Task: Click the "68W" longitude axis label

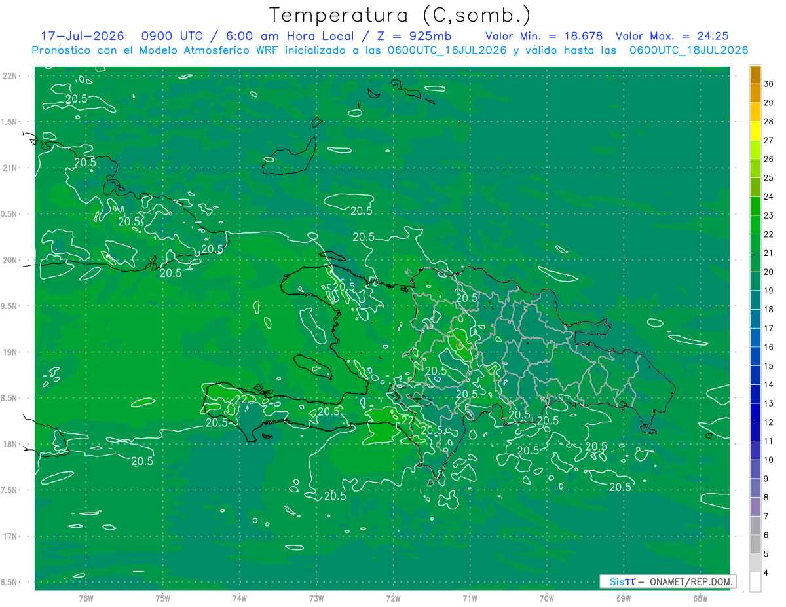Action: [x=700, y=598]
